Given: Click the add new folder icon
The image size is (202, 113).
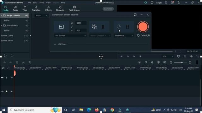Looking at the screenshot, I should click(5, 56).
